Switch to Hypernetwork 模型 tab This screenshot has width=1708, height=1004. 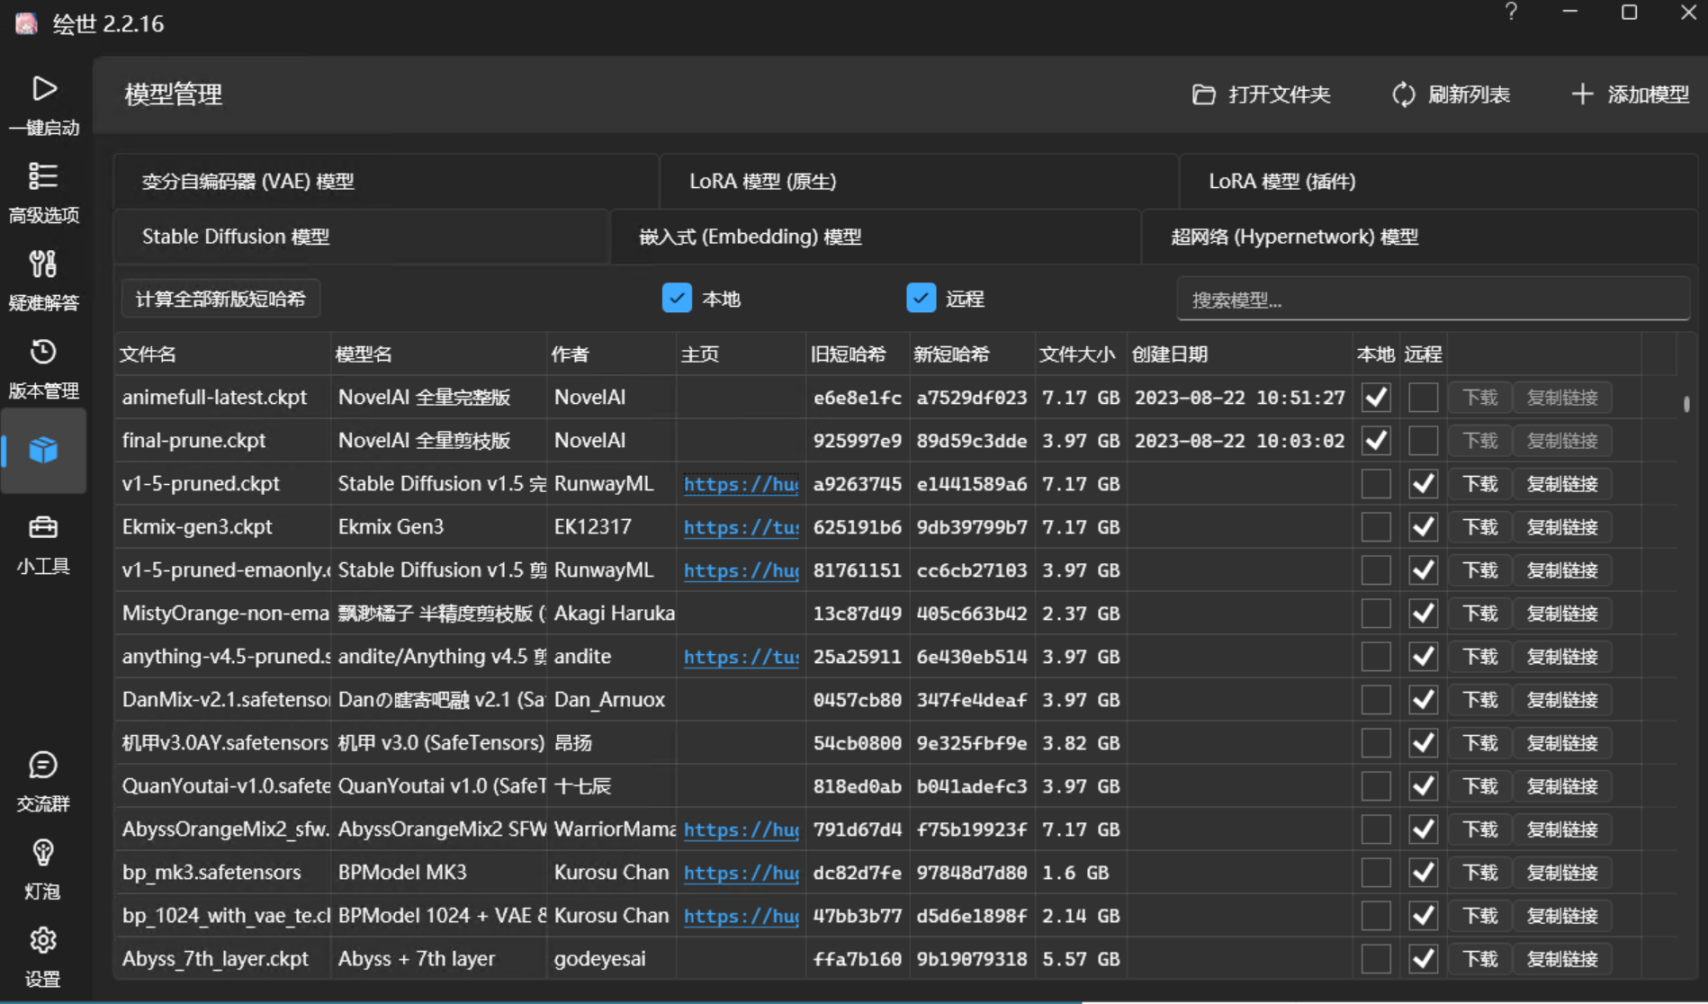(x=1419, y=237)
